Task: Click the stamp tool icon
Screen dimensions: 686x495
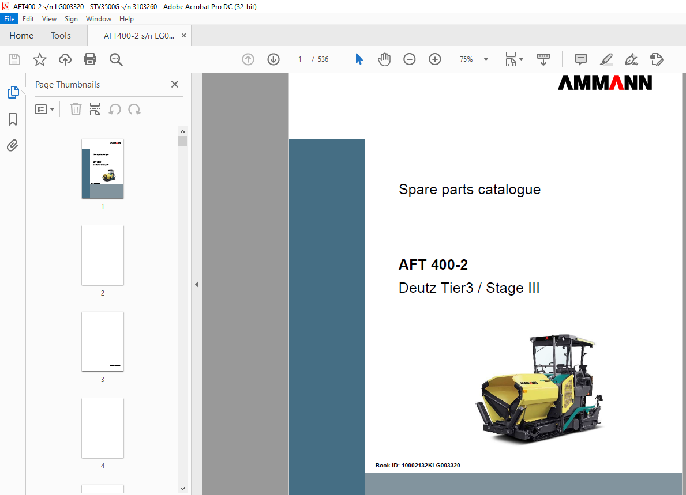Action: pos(657,59)
